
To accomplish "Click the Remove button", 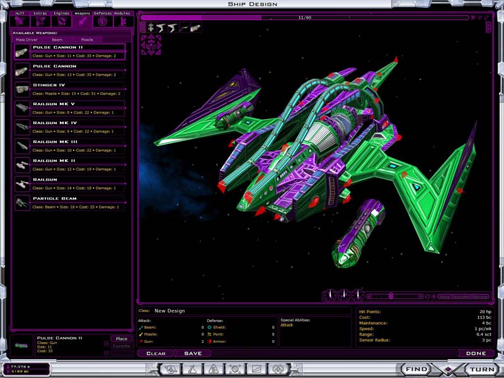I will [x=480, y=297].
